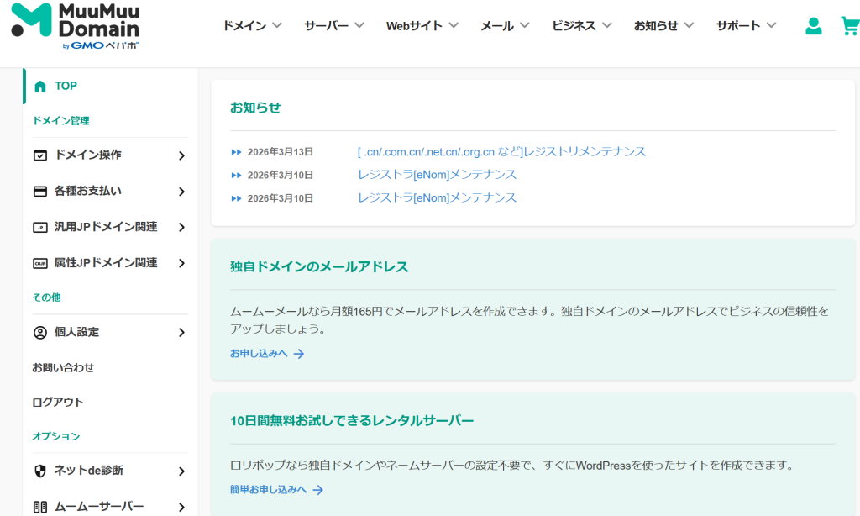
Task: Open the shopping cart icon
Action: click(x=849, y=26)
